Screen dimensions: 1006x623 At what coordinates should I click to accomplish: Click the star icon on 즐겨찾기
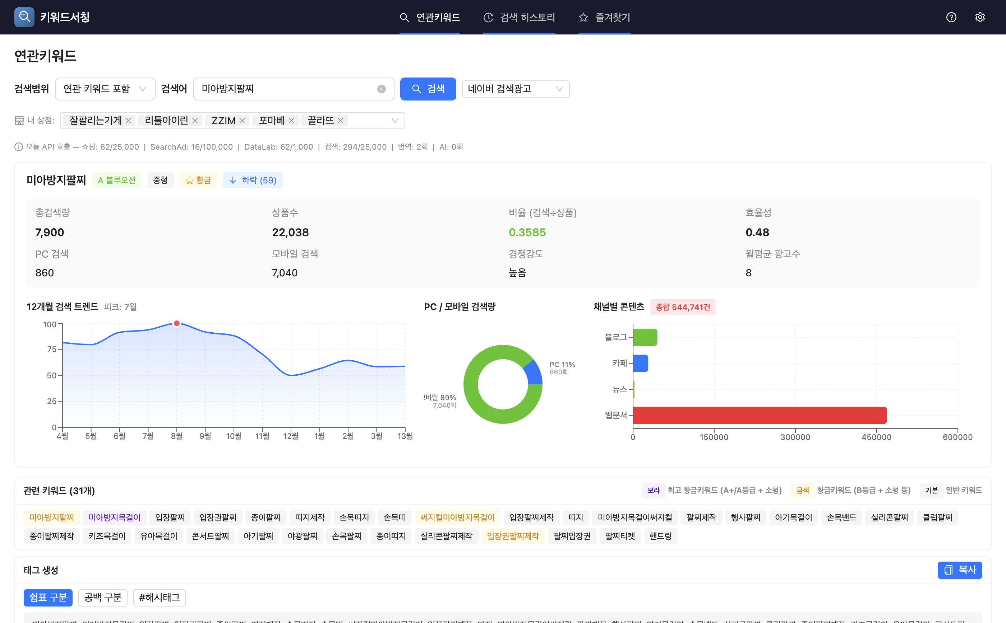(x=583, y=17)
